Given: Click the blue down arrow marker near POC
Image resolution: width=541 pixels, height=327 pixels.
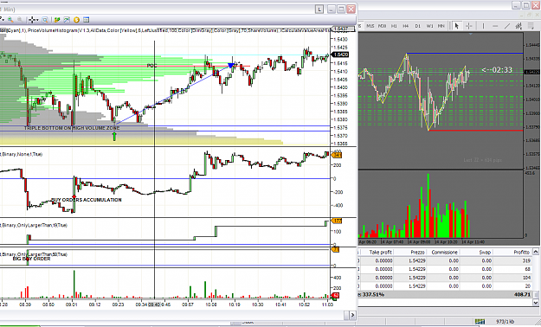Looking at the screenshot, I should click(231, 65).
